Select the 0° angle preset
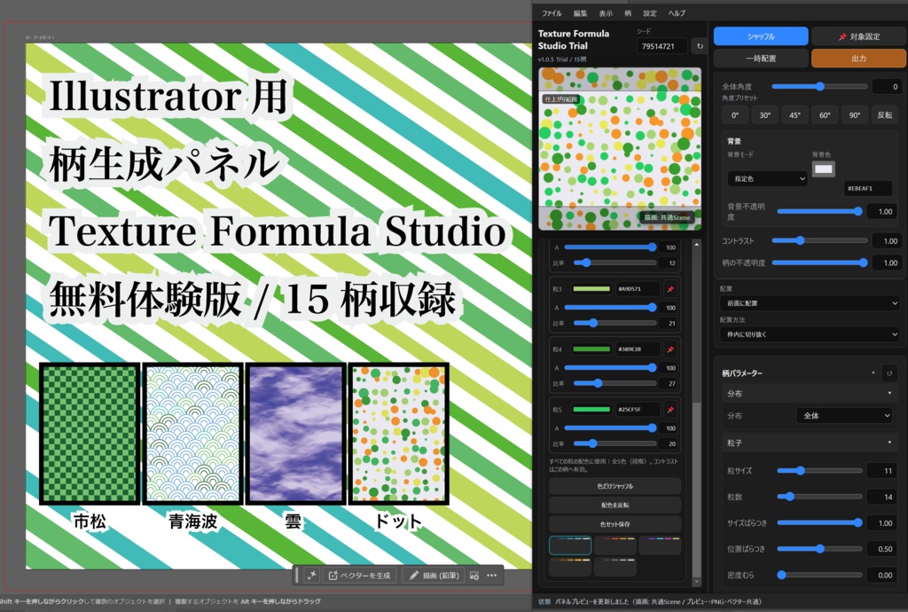908x612 pixels. click(735, 115)
